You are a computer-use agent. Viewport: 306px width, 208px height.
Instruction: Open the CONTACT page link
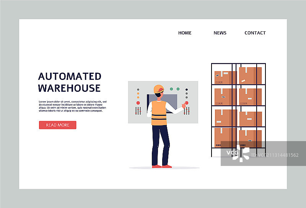point(255,33)
